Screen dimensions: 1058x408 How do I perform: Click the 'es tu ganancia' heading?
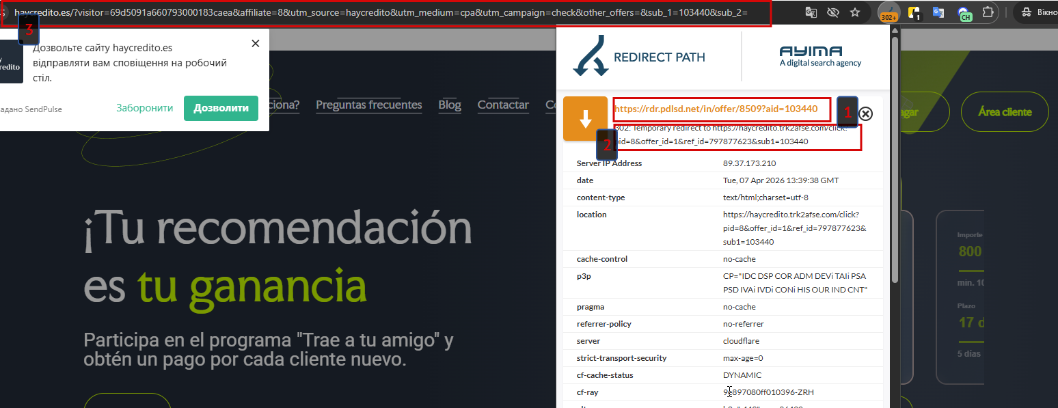click(x=225, y=286)
